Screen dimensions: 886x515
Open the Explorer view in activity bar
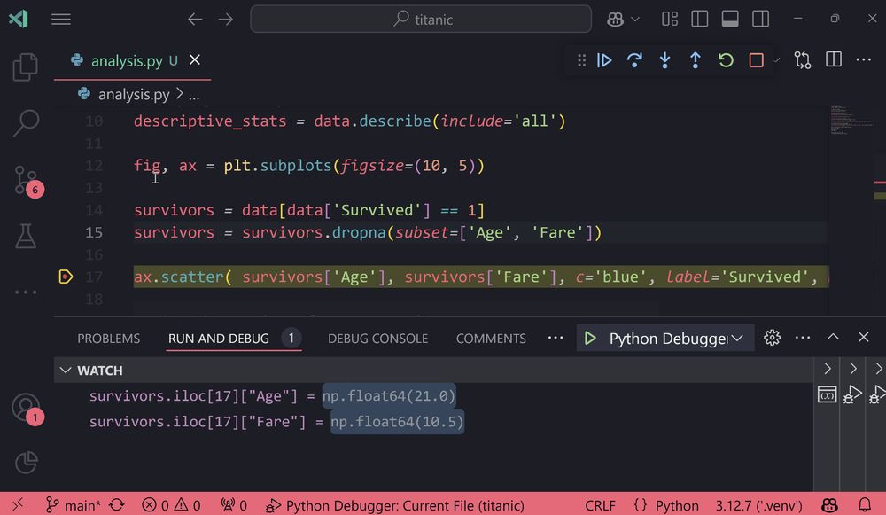coord(26,67)
